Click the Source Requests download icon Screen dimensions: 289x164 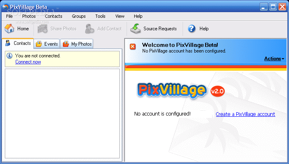point(135,29)
